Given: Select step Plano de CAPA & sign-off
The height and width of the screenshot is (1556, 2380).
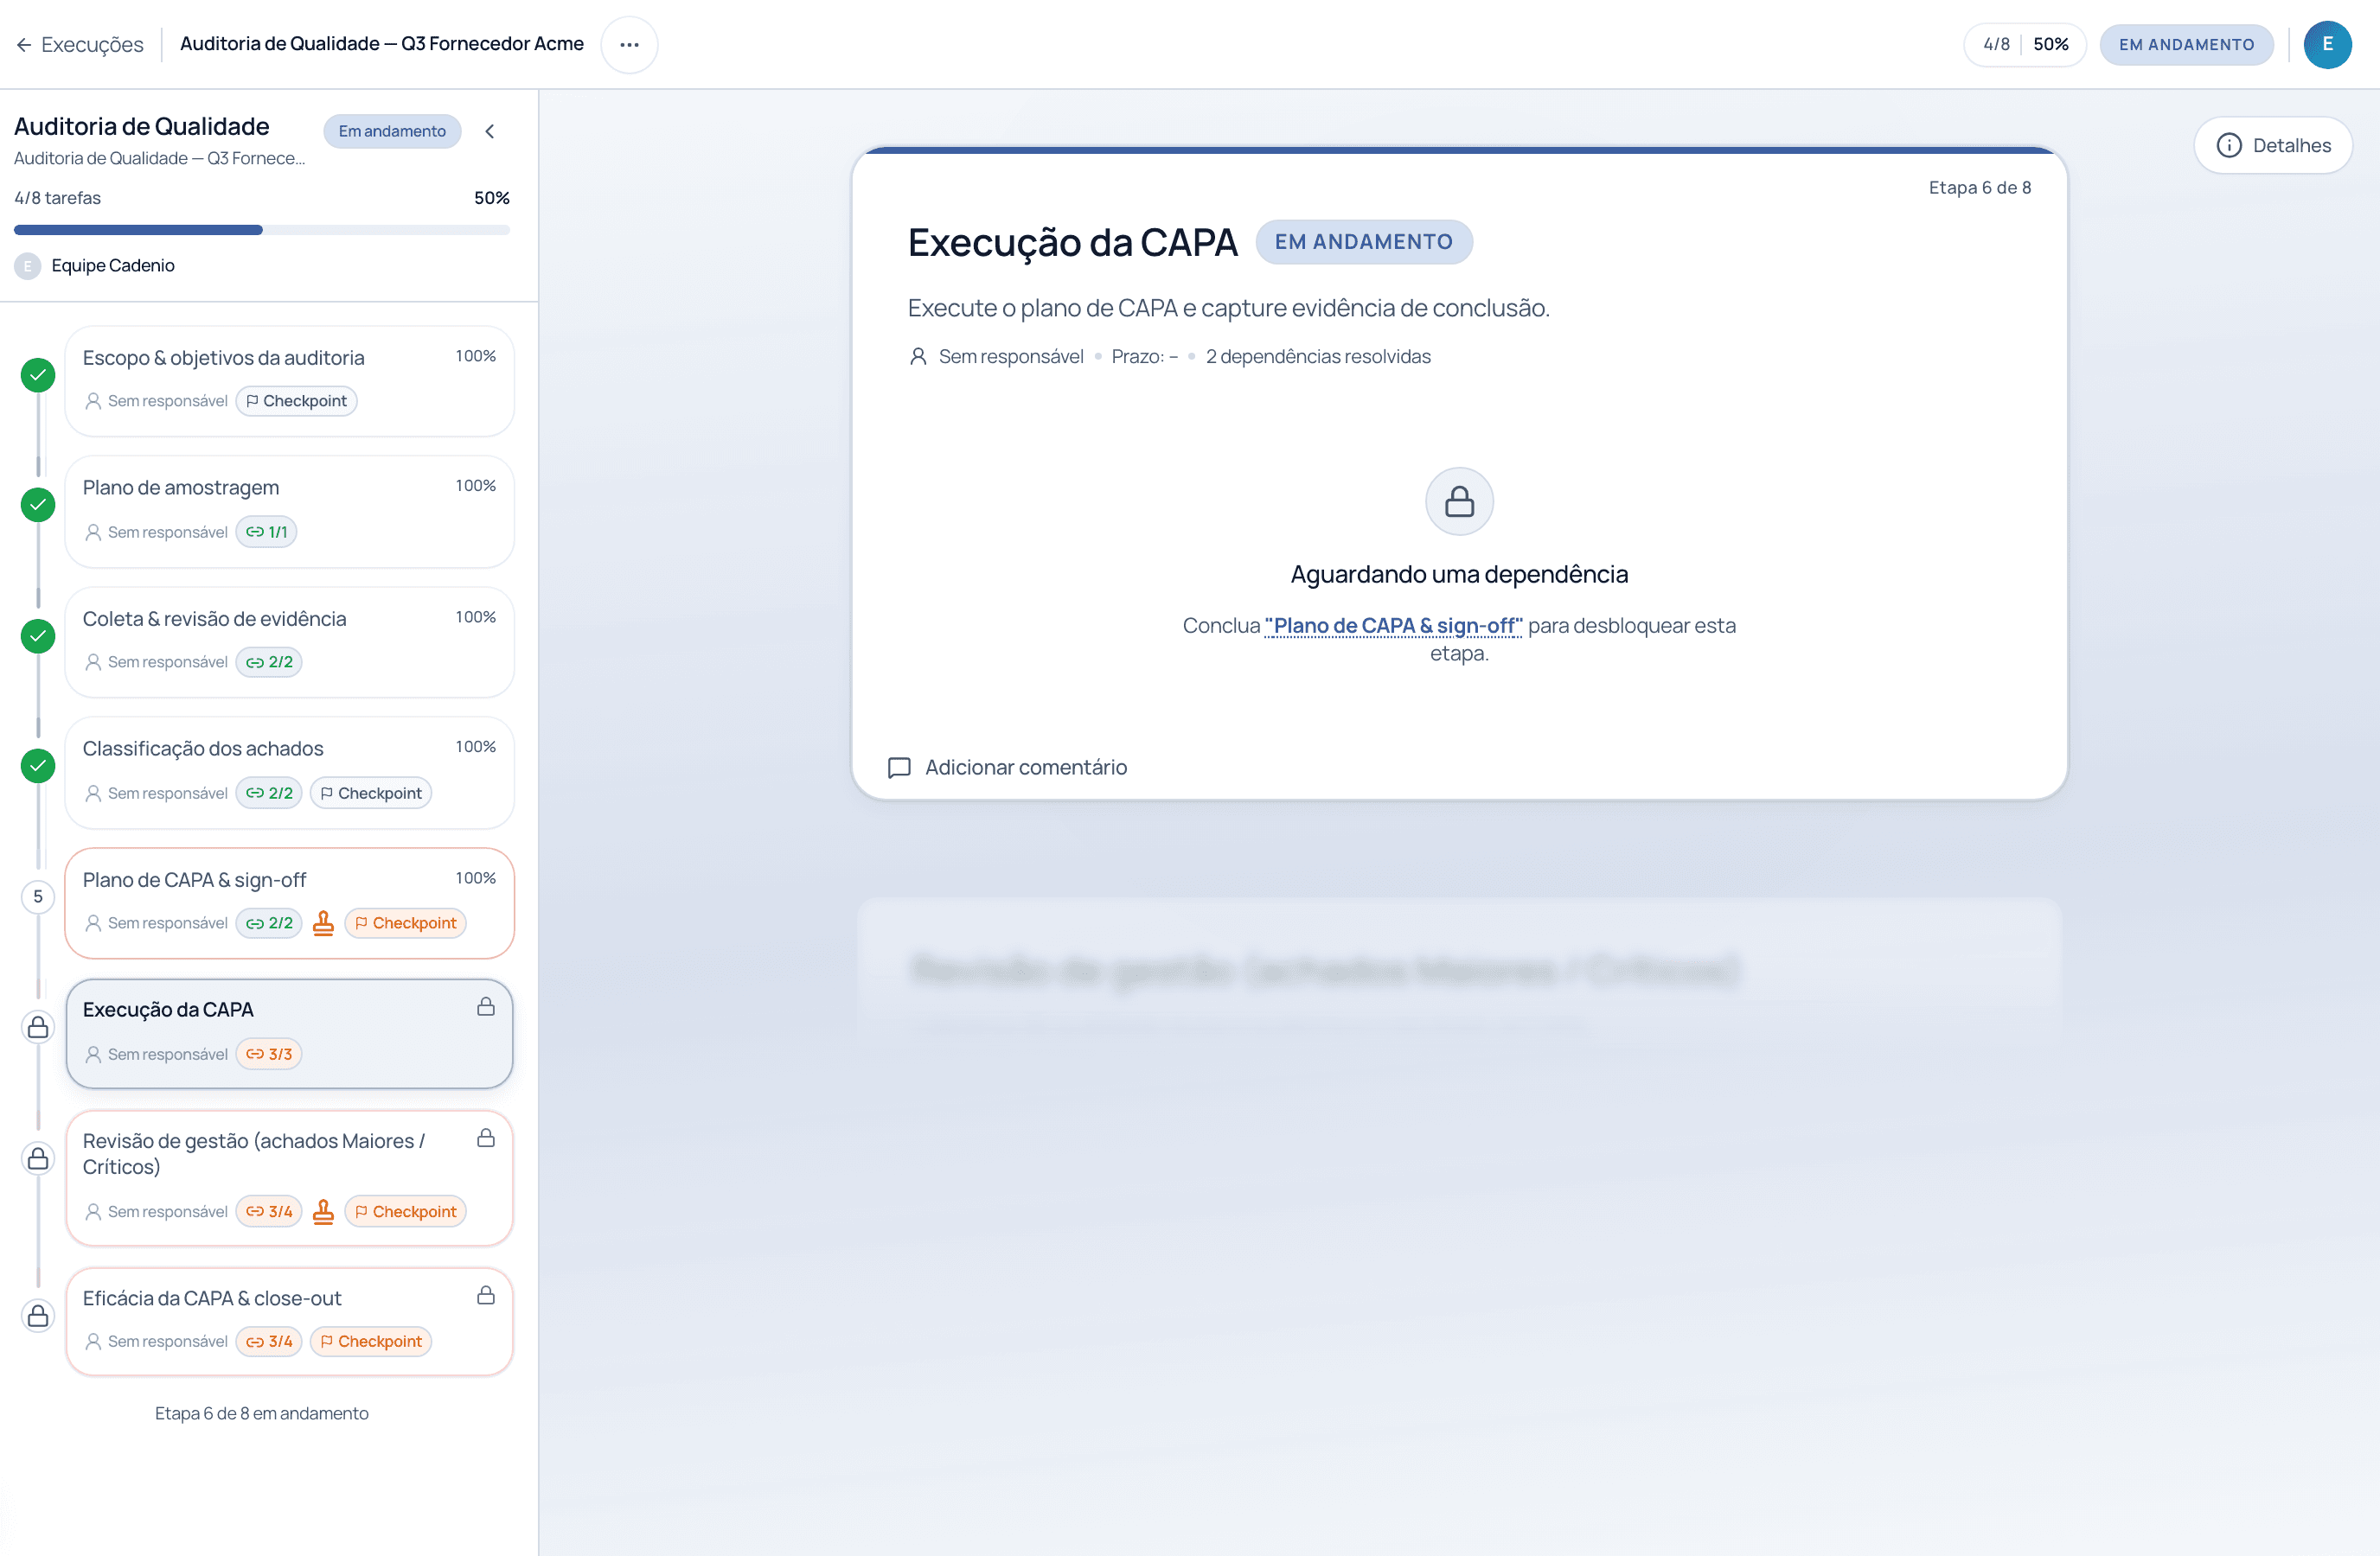Looking at the screenshot, I should [289, 903].
